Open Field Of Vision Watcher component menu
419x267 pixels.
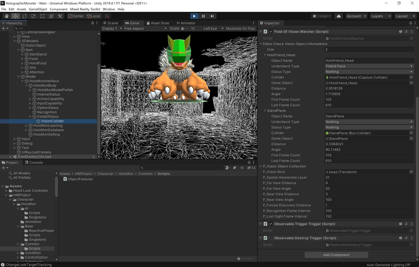coord(412,31)
